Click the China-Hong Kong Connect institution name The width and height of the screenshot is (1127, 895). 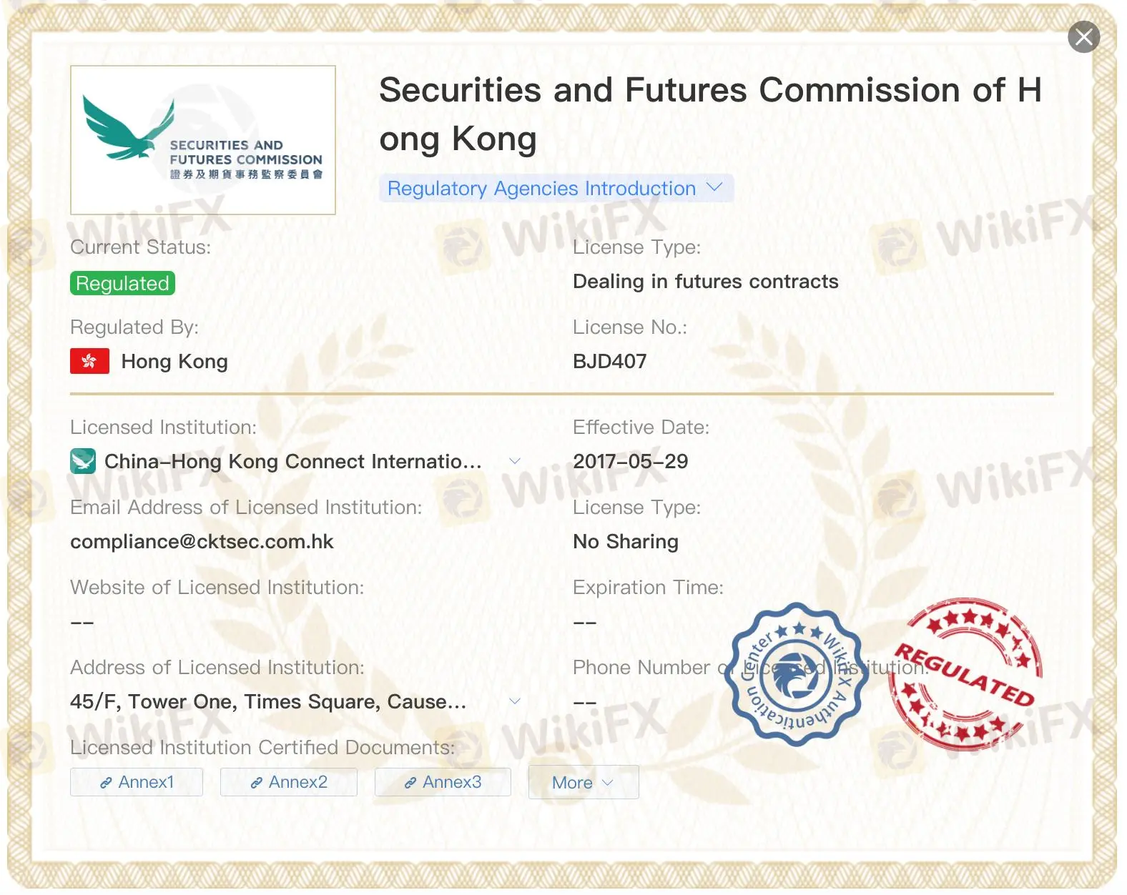pos(292,461)
